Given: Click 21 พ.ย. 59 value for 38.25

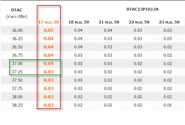Looking at the screenshot, I should pyautogui.click(x=108, y=105).
